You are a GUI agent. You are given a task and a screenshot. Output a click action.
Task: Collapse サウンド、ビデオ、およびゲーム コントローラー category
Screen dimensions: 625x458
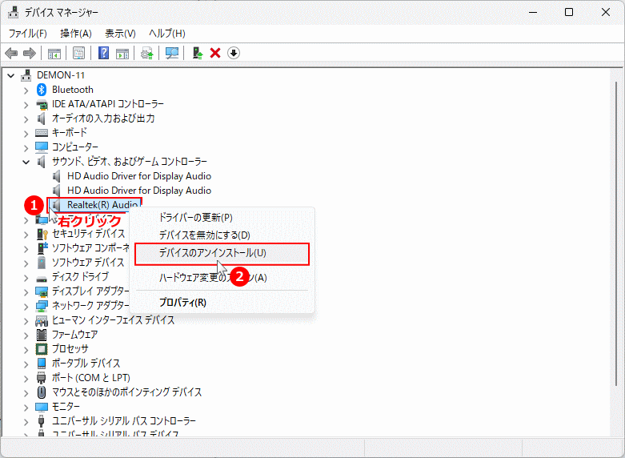click(26, 162)
